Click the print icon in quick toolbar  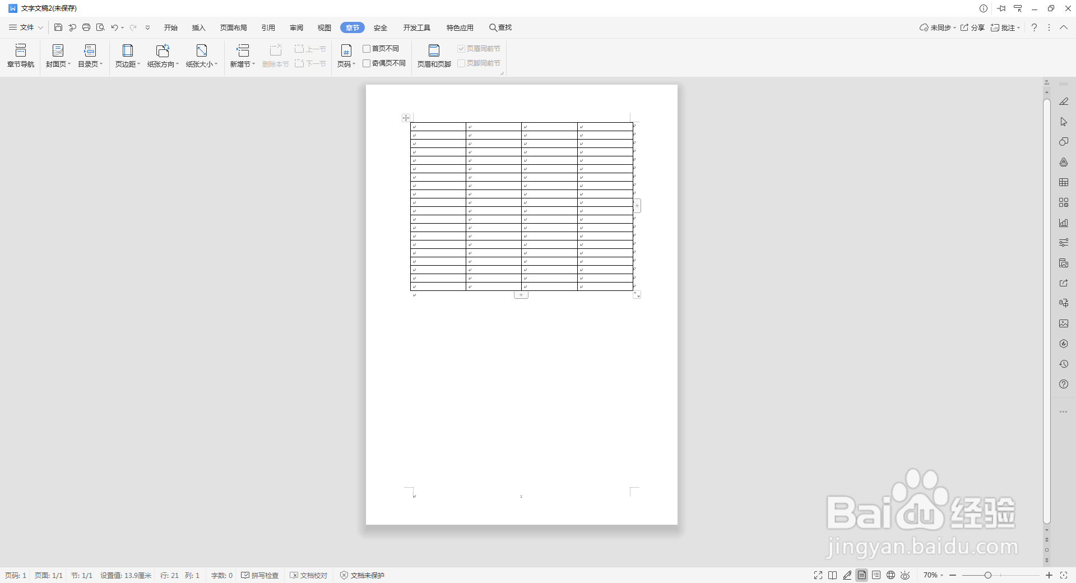(86, 27)
